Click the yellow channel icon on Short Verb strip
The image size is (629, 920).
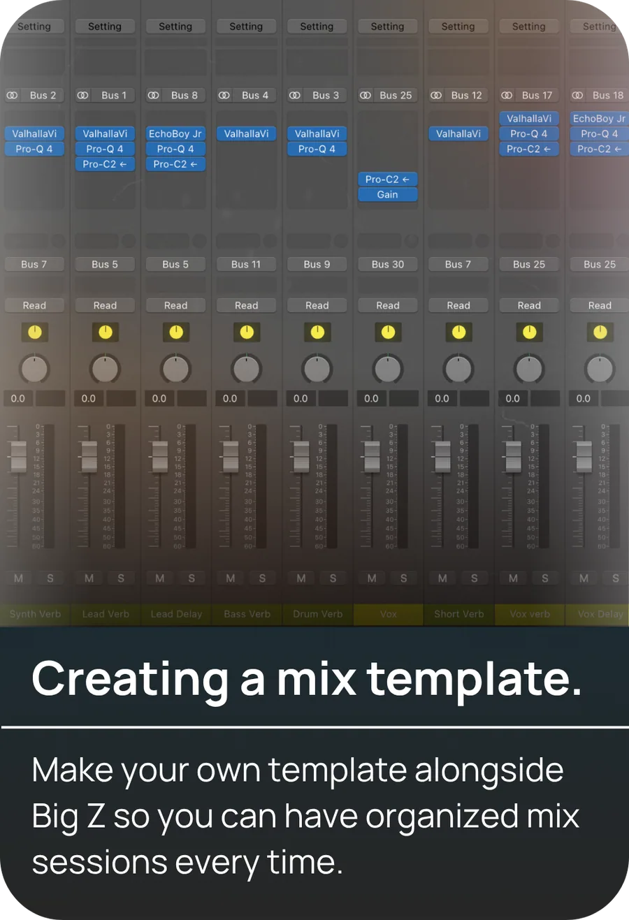tap(458, 332)
